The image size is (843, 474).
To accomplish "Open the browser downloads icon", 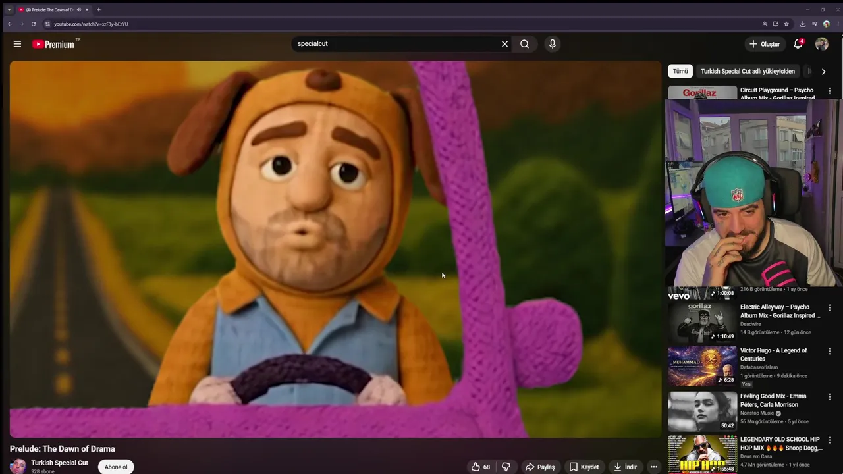I will click(803, 24).
